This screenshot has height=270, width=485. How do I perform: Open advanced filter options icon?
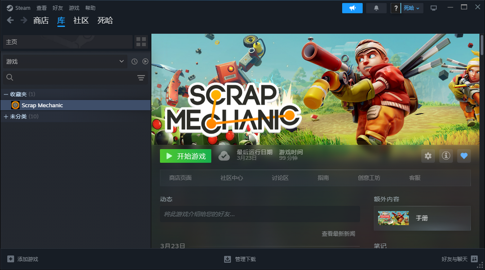(x=141, y=78)
